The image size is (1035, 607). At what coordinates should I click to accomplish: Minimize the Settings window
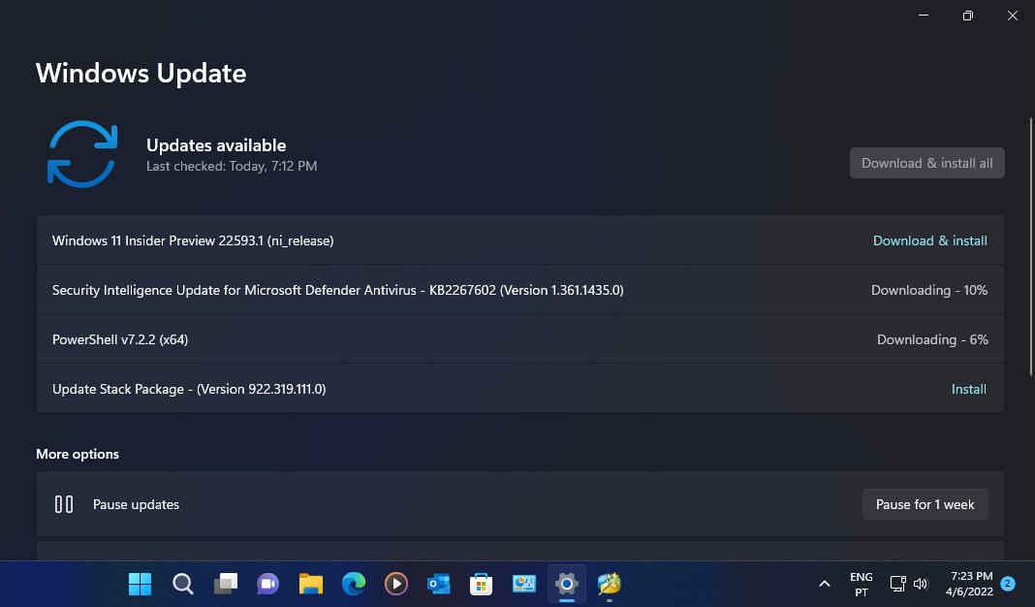[924, 16]
